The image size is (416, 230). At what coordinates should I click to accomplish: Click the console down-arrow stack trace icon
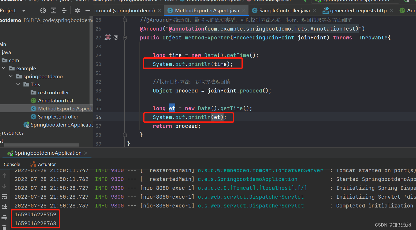4,186
